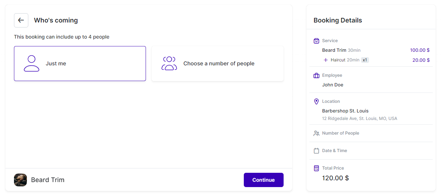Click the back arrow button
Image resolution: width=441 pixels, height=196 pixels.
pyautogui.click(x=21, y=20)
